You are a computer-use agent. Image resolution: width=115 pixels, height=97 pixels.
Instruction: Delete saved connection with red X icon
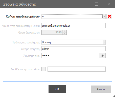coord(109,16)
